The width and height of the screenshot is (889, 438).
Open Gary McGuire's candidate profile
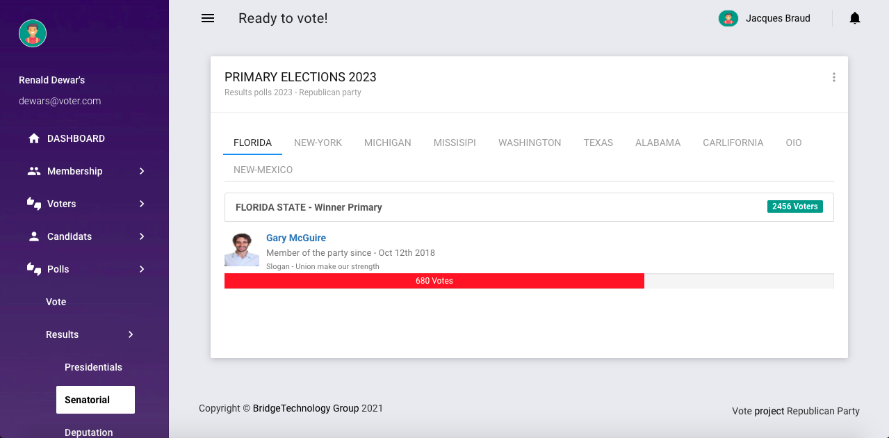point(295,237)
